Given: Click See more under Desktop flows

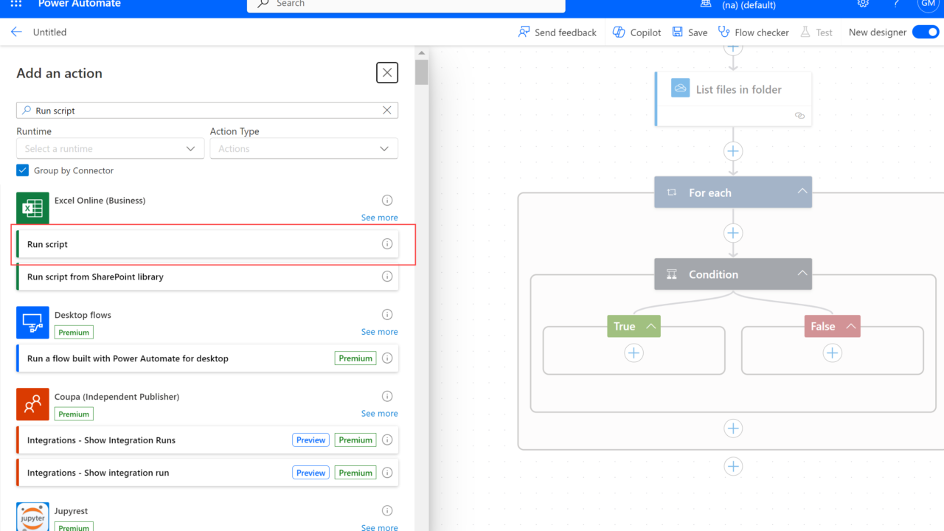Looking at the screenshot, I should point(379,332).
